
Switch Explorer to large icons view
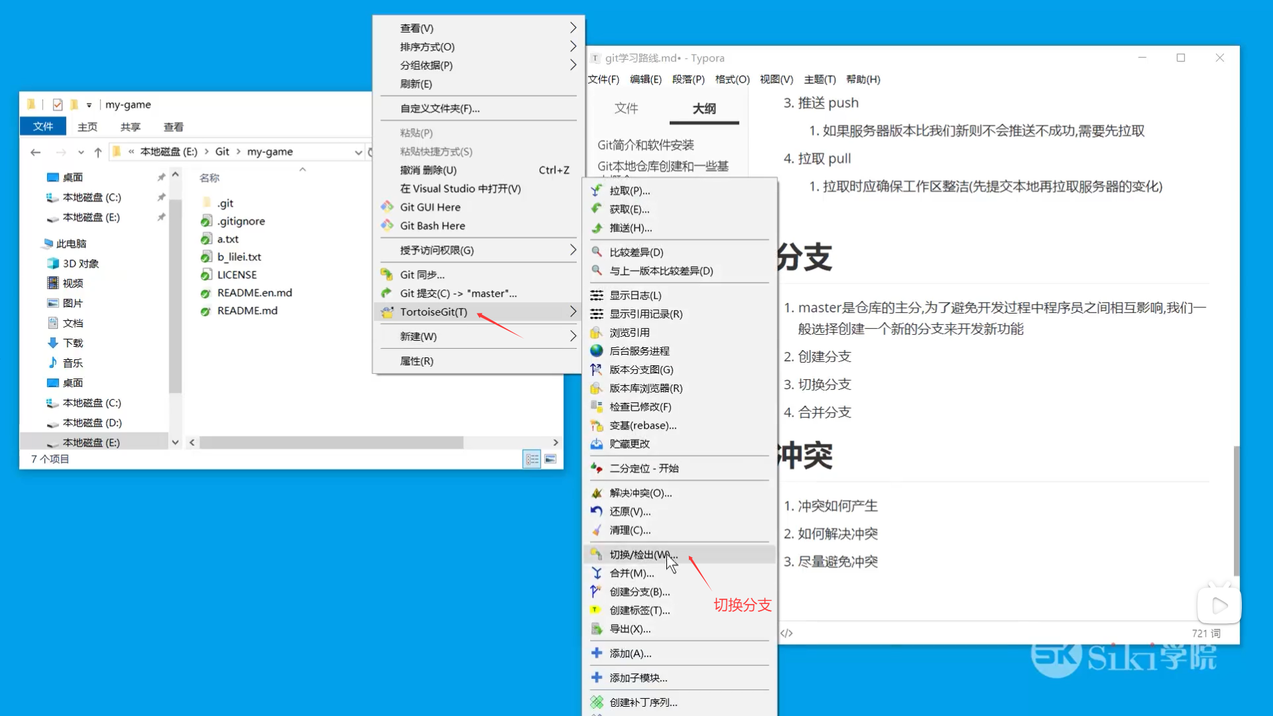coord(551,458)
